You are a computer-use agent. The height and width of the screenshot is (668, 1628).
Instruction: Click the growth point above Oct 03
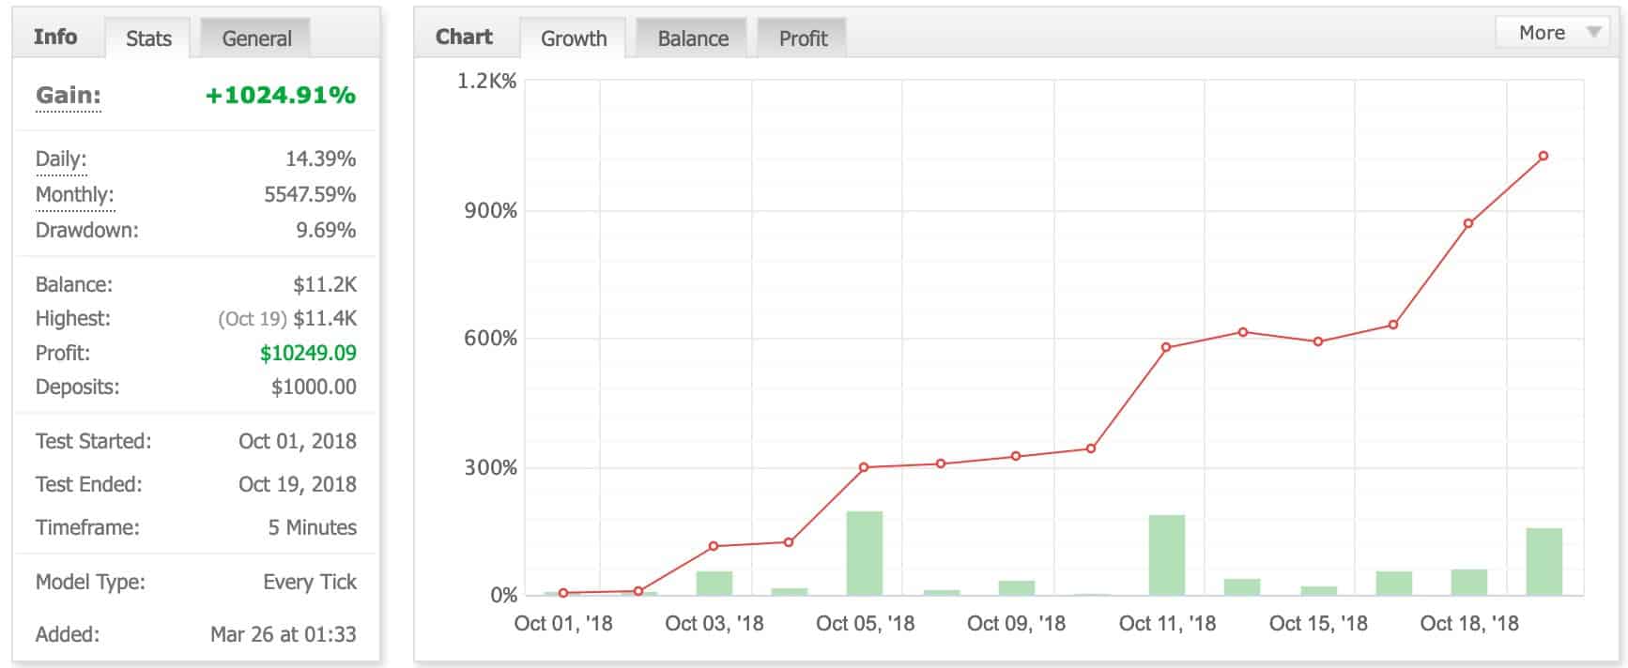click(x=714, y=546)
